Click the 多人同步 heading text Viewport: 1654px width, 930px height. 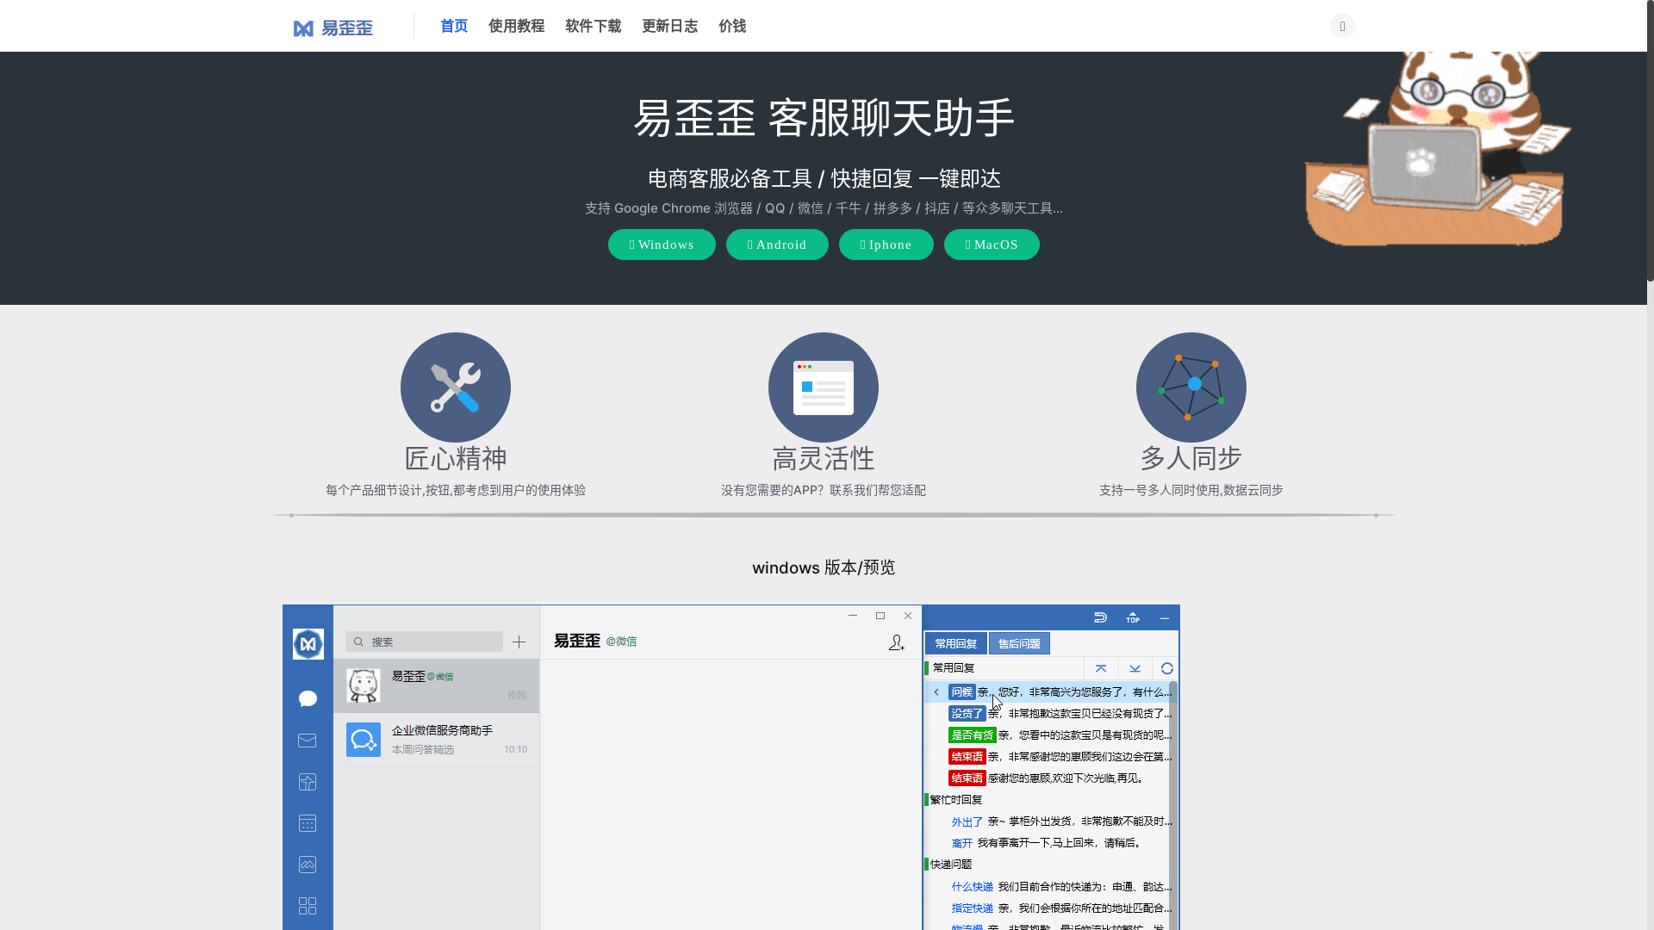coord(1191,458)
